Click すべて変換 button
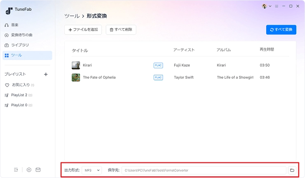Image resolution: width=305 pixels, height=178 pixels. (x=281, y=30)
